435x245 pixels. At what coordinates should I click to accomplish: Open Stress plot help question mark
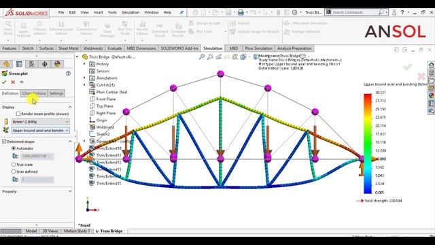(68, 73)
